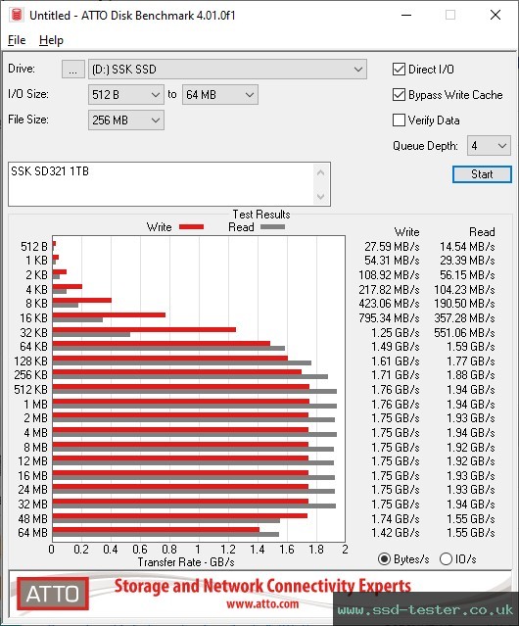Viewport: 519px width, 626px height.
Task: Click the 48 MB row label in chart
Action: pos(32,519)
